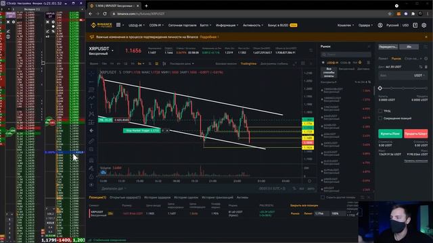Select zoom-in tool in chart sidebar
This screenshot has height=243, width=433.
[91, 149]
